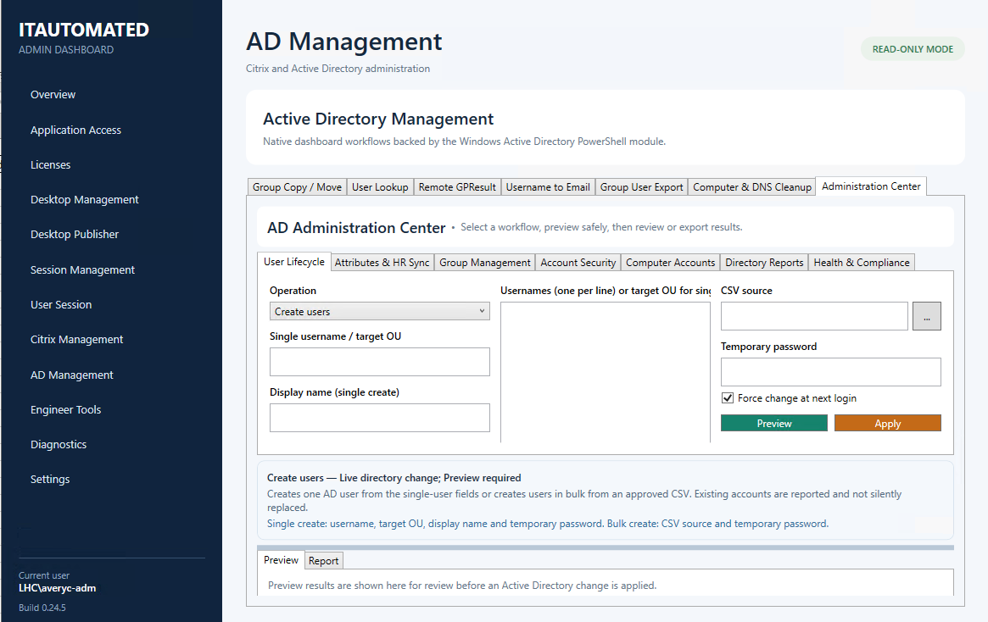This screenshot has width=988, height=622.
Task: Click the Single username / target OU field
Action: pos(379,362)
